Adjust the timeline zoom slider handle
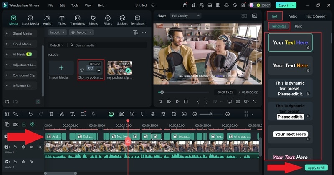The image size is (334, 175). 211,114
